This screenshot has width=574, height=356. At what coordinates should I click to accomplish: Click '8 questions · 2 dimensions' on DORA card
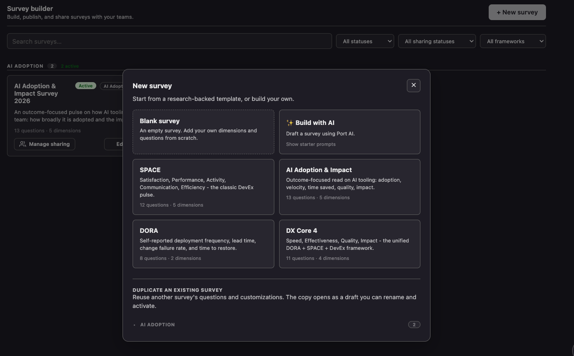tap(170, 258)
